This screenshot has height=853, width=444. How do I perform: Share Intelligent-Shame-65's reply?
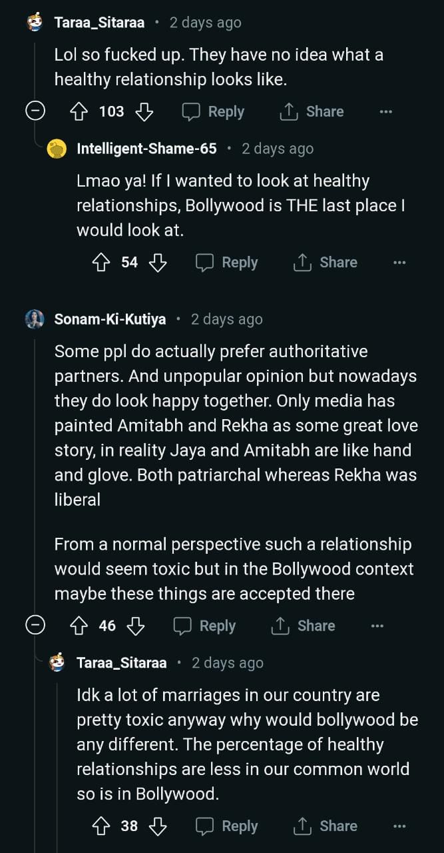(326, 263)
